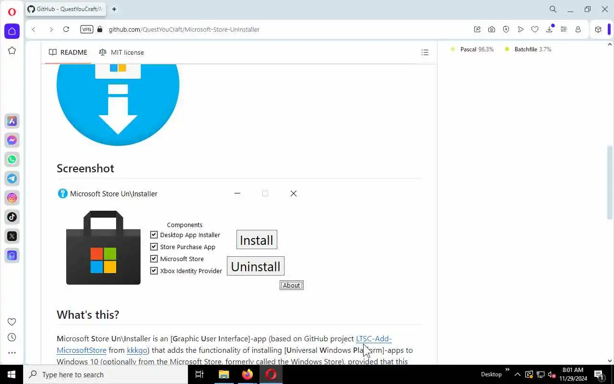Open the sync status tray icon
Image resolution: width=614 pixels, height=384 pixels.
tap(529, 374)
